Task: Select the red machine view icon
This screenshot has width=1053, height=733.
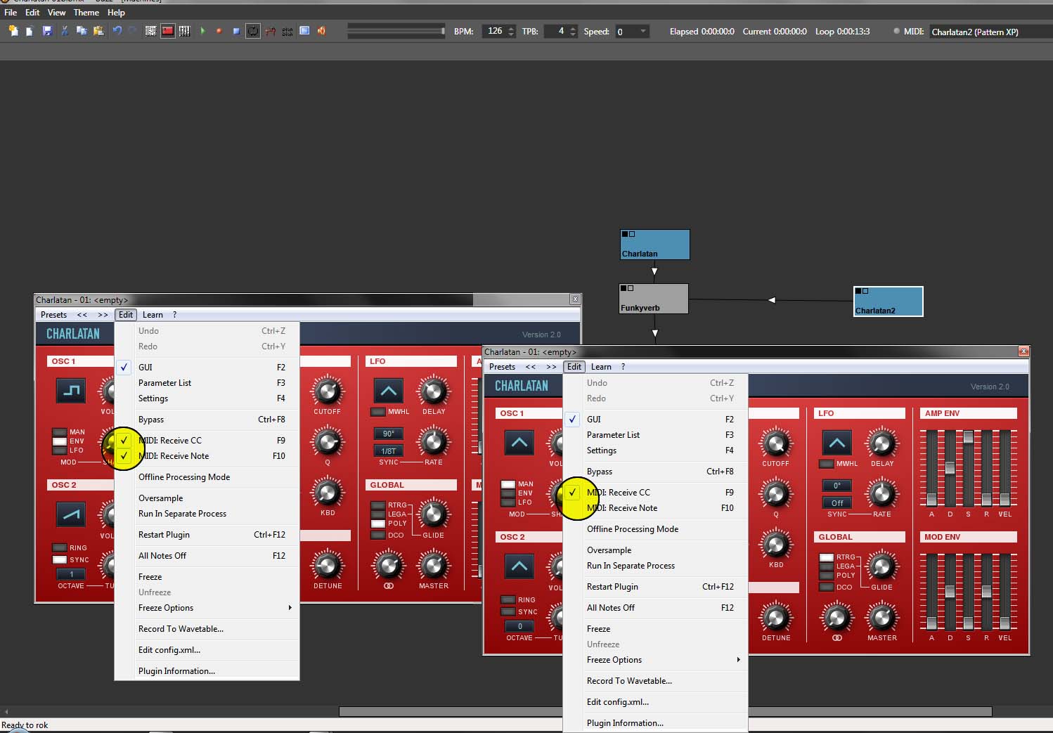Action: tap(167, 31)
